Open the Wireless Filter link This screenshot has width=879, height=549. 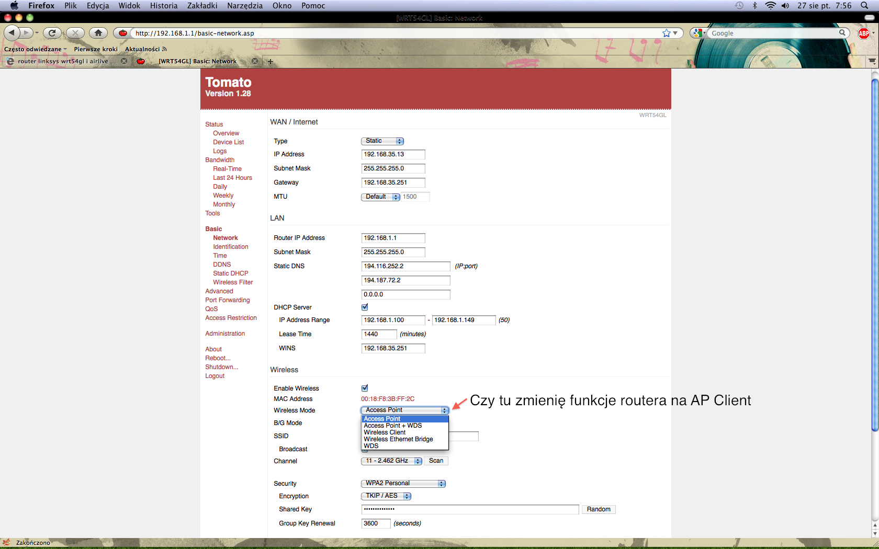233,282
